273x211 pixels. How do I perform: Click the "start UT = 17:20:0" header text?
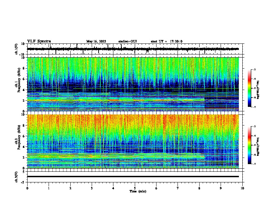click(x=166, y=41)
